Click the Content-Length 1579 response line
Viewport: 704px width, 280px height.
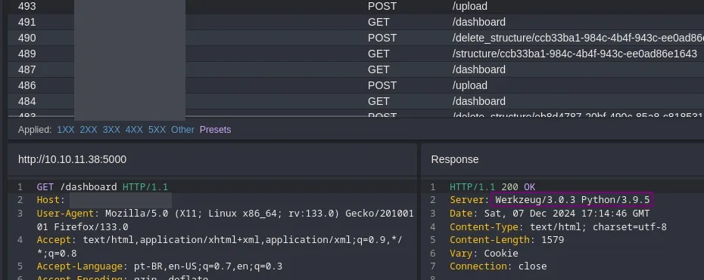[x=507, y=240]
